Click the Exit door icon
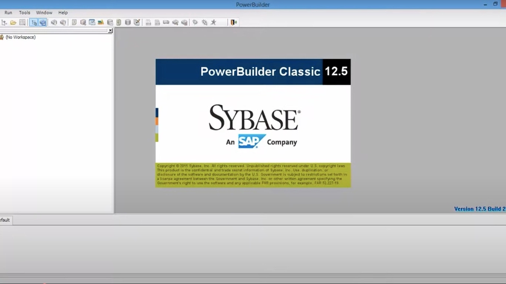The width and height of the screenshot is (506, 284). 233,23
